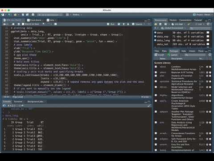
Task: Refresh the Environment pane
Action: [x=208, y=24]
